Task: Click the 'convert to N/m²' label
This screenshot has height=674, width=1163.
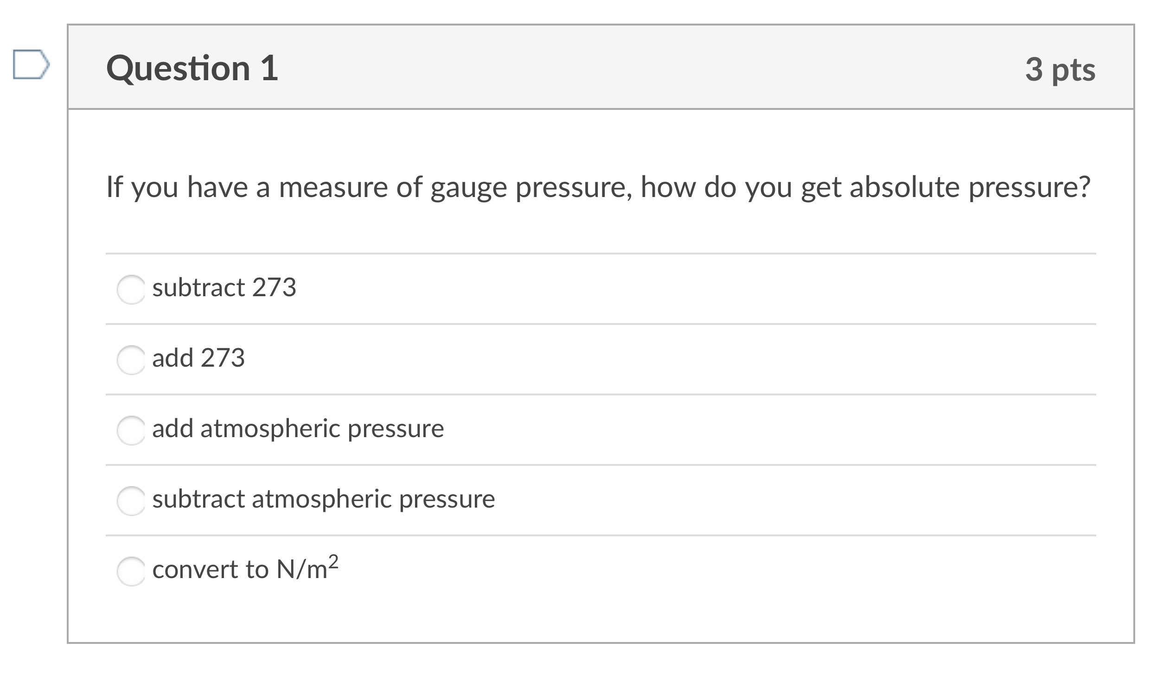Action: click(244, 571)
